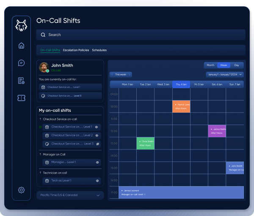Toggle visibility of Checkout Service Level 3 shift
This screenshot has height=216, width=254.
[97, 144]
